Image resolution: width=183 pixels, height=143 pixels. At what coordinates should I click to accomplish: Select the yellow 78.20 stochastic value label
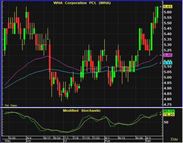tap(169, 115)
